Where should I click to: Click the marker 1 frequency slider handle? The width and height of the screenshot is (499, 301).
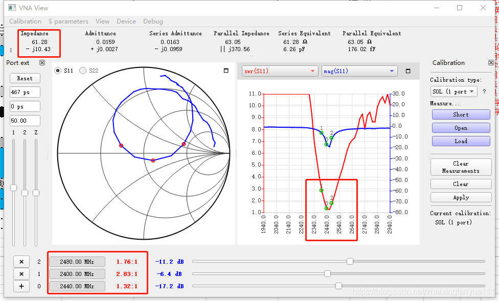click(327, 273)
